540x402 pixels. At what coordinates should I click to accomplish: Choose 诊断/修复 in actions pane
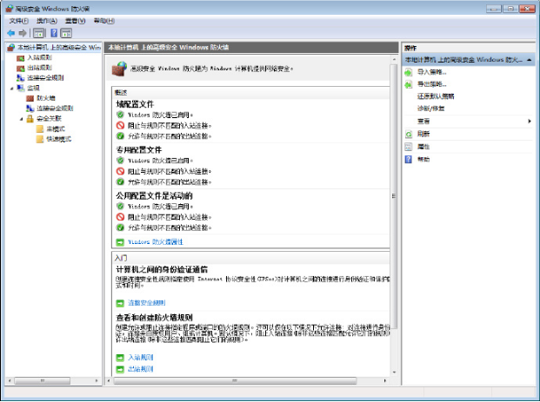430,109
